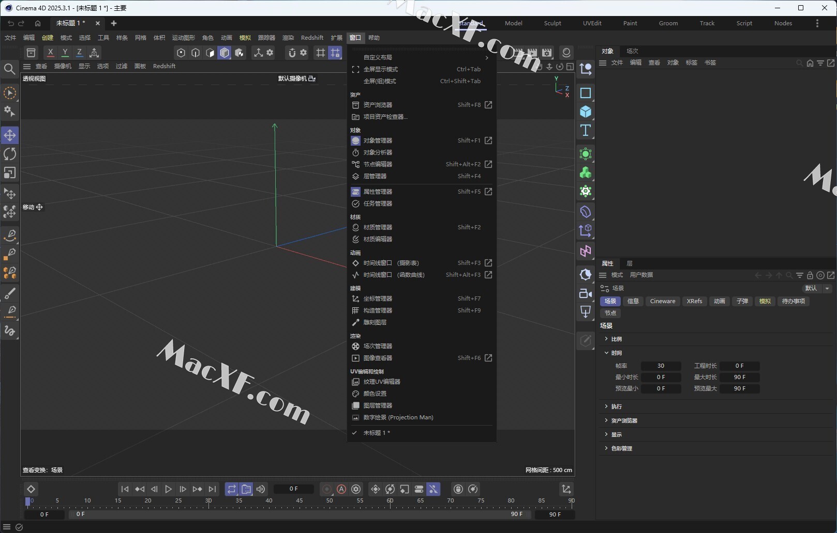
Task: Select the Paint layout tab
Action: (x=630, y=23)
